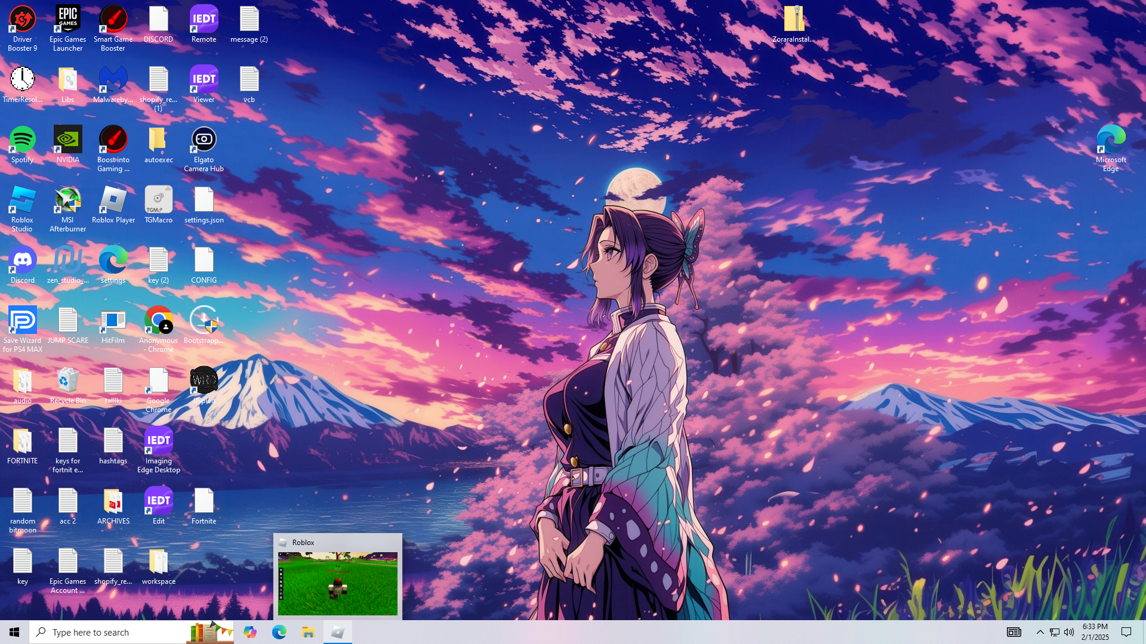Select the Epic Games Launcher icon
The image size is (1146, 644).
click(x=67, y=20)
